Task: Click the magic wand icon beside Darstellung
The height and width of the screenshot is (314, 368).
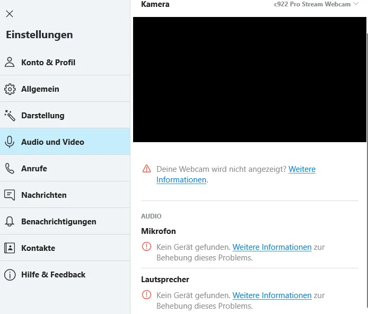Action: pyautogui.click(x=10, y=116)
